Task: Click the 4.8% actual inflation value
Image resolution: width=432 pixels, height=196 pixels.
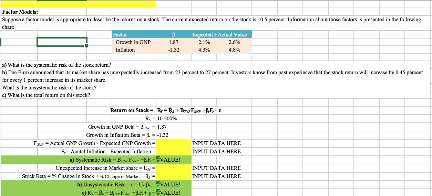Action: coord(235,50)
